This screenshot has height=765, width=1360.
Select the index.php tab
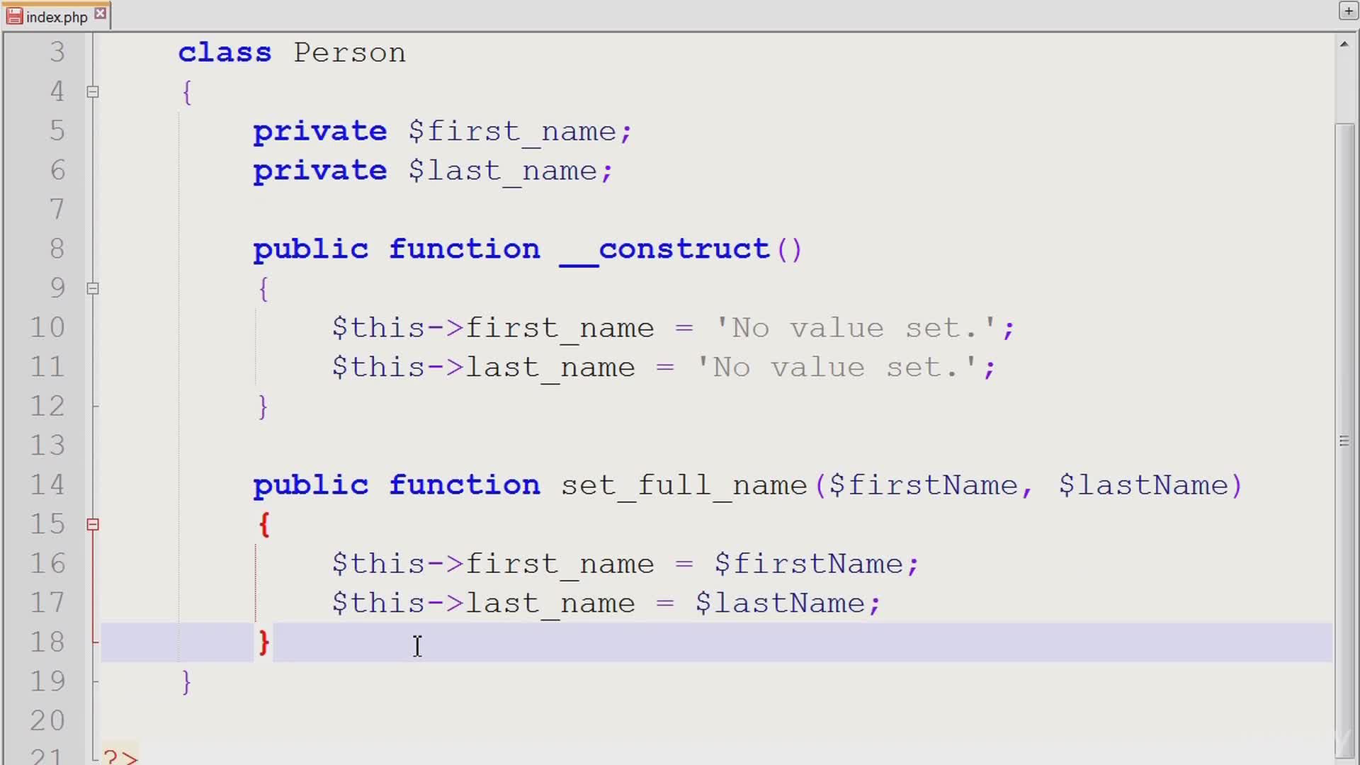tap(57, 17)
